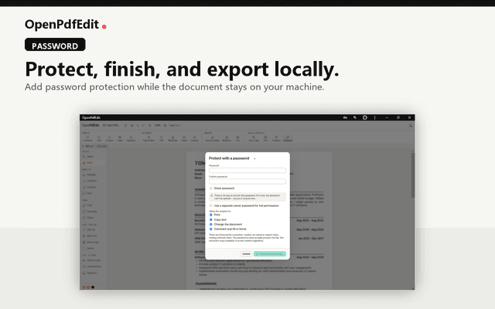Click the Save a copy ribbon icon
The width and height of the screenshot is (495, 309).
(x=254, y=139)
